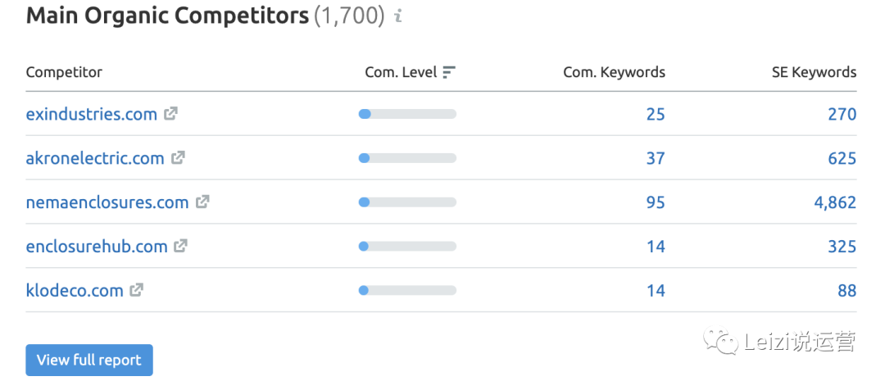Open external link icon beside akronelectric.com
The width and height of the screenshot is (885, 381).
[178, 157]
